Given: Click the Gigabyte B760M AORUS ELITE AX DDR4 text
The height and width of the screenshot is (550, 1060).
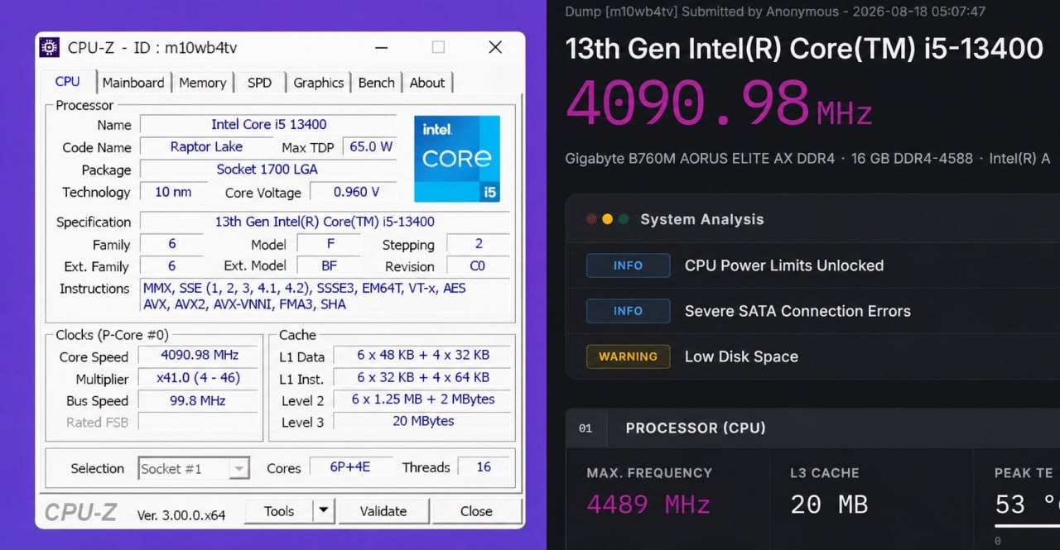Looking at the screenshot, I should pyautogui.click(x=701, y=158).
